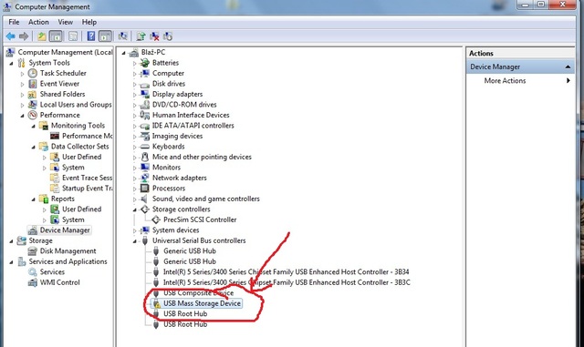Click the Up one level folder icon

pyautogui.click(x=41, y=36)
